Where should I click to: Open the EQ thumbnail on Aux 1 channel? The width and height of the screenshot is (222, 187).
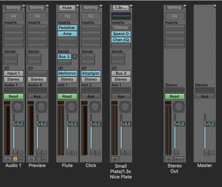(x=121, y=16)
